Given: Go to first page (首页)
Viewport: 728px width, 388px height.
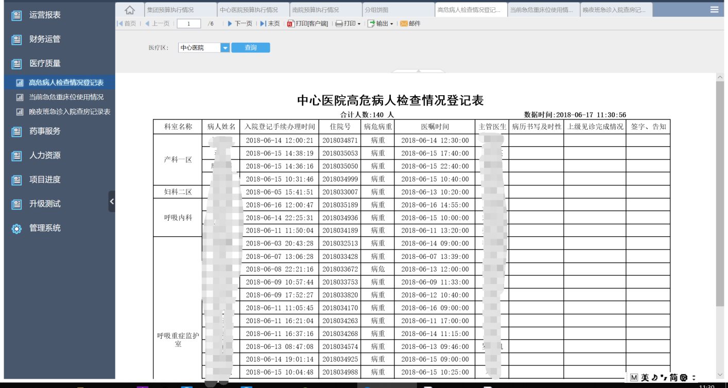Looking at the screenshot, I should [x=127, y=24].
